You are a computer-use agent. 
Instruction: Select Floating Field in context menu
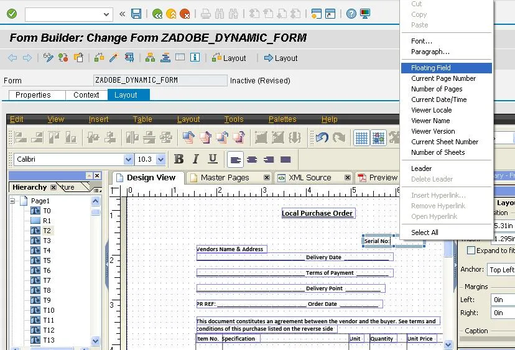[x=447, y=68]
